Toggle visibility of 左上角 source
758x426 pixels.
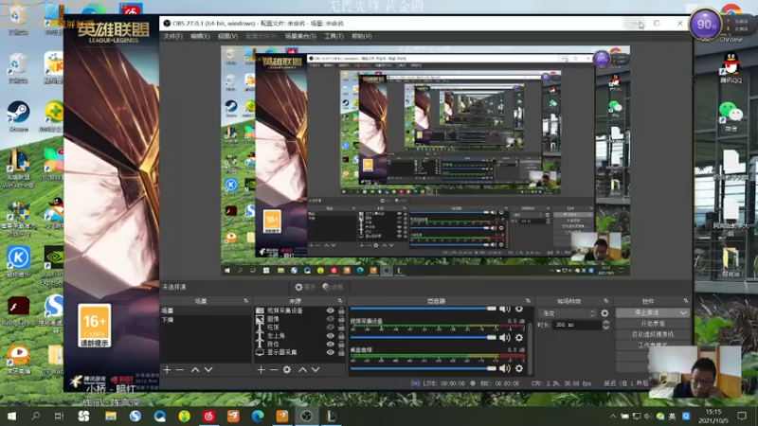click(330, 336)
